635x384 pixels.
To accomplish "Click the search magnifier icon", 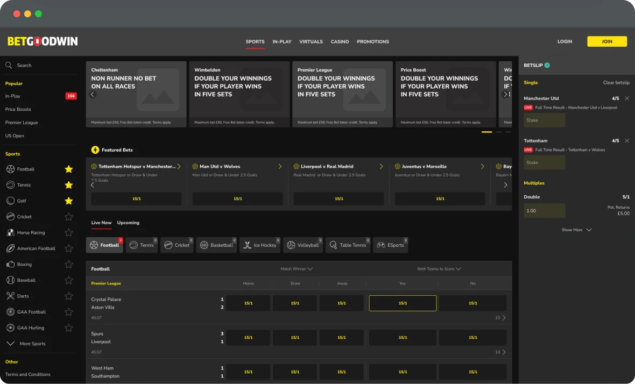I will point(9,65).
